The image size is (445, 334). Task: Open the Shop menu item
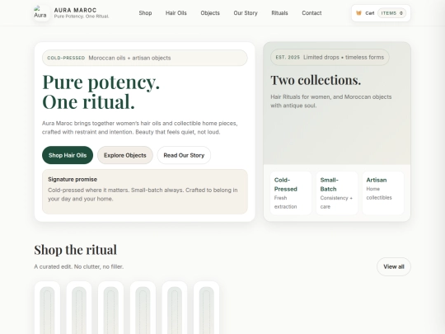145,13
